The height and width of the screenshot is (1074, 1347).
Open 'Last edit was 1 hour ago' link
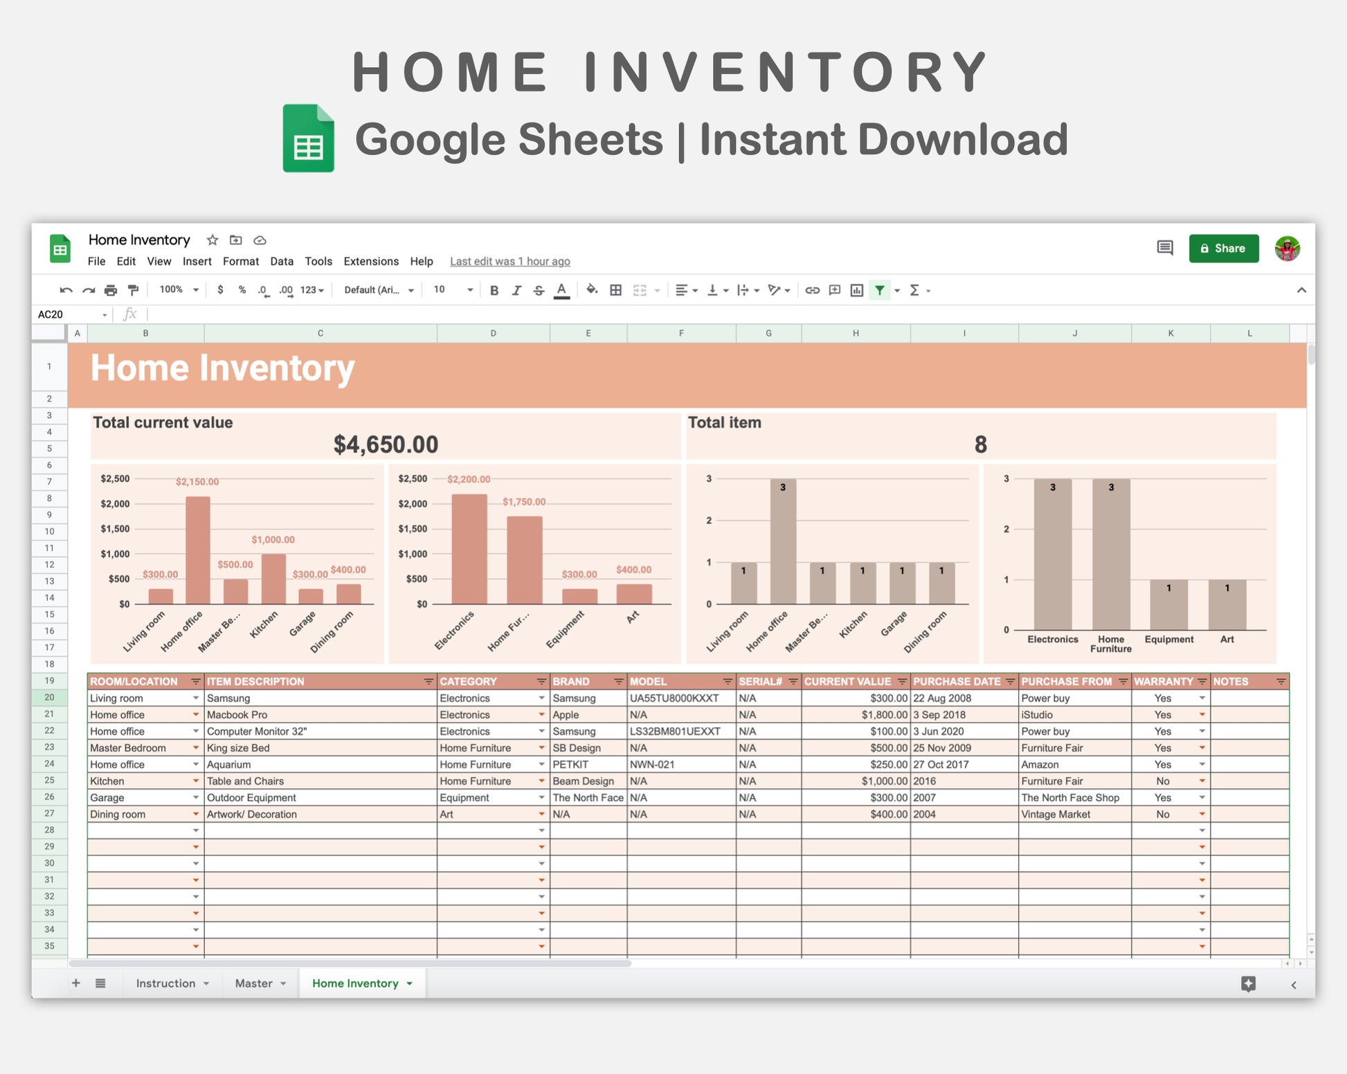510,261
